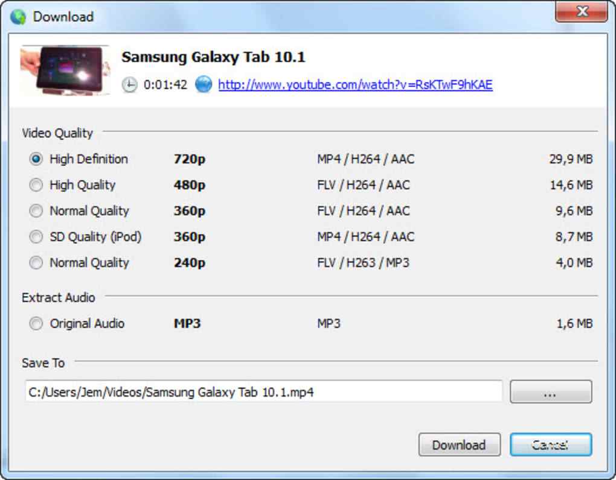Select High Quality 480p radio button
Viewport: 616px width, 480px height.
[x=36, y=185]
